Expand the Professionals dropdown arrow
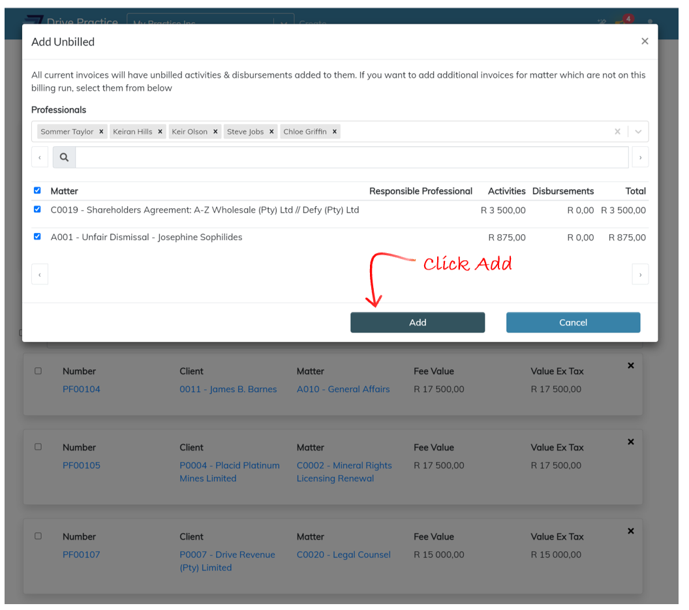This screenshot has height=610, width=689. tap(638, 132)
